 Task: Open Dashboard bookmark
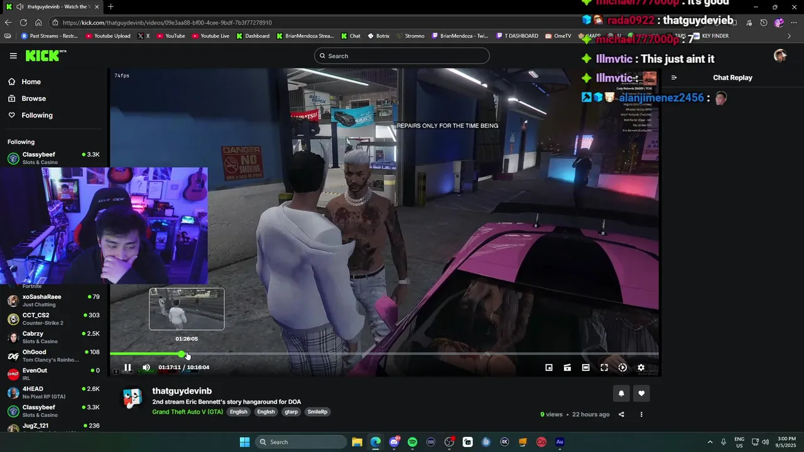coord(253,36)
